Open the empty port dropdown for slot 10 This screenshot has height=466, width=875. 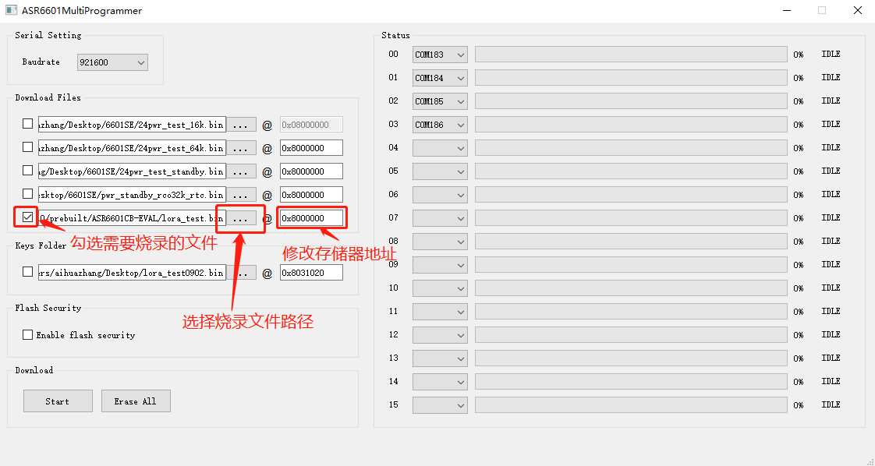point(440,288)
